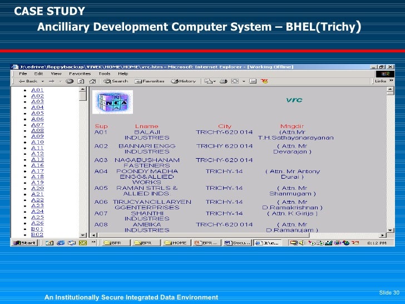Click the horizontal scroll-right arrow
This screenshot has height=304, width=405.
[383, 235]
